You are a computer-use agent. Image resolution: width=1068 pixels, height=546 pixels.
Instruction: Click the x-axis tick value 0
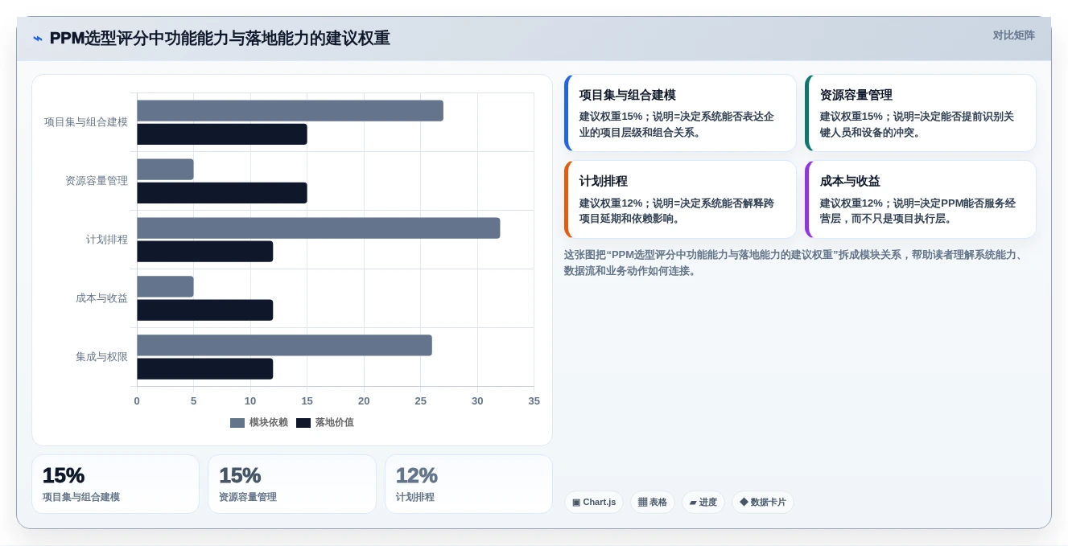point(137,401)
